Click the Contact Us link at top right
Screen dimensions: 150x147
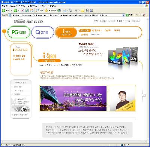click(x=136, y=21)
